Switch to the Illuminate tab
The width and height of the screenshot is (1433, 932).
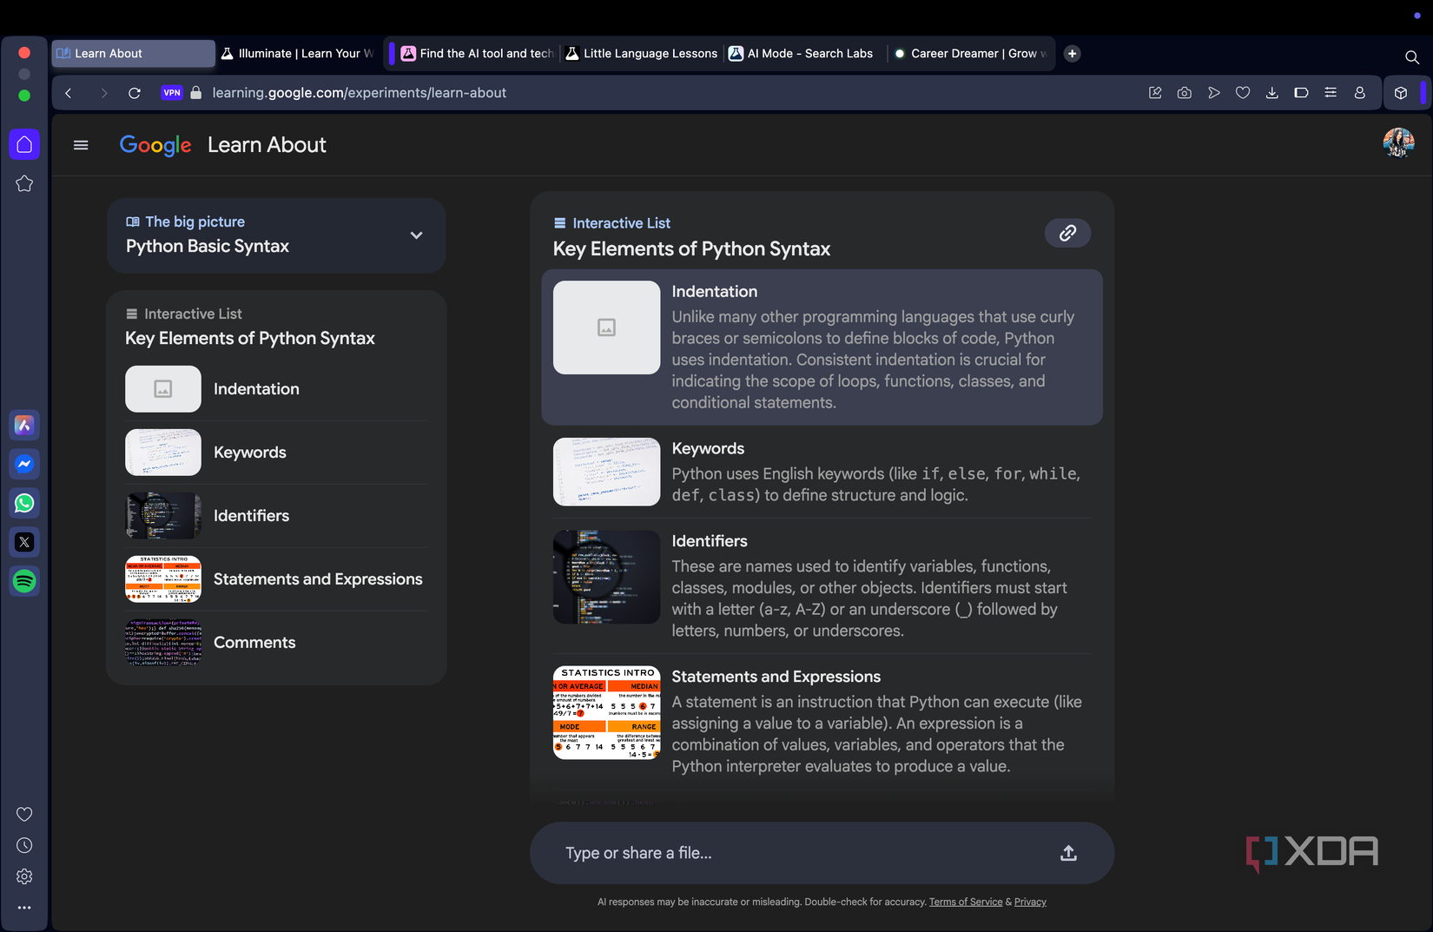(298, 53)
